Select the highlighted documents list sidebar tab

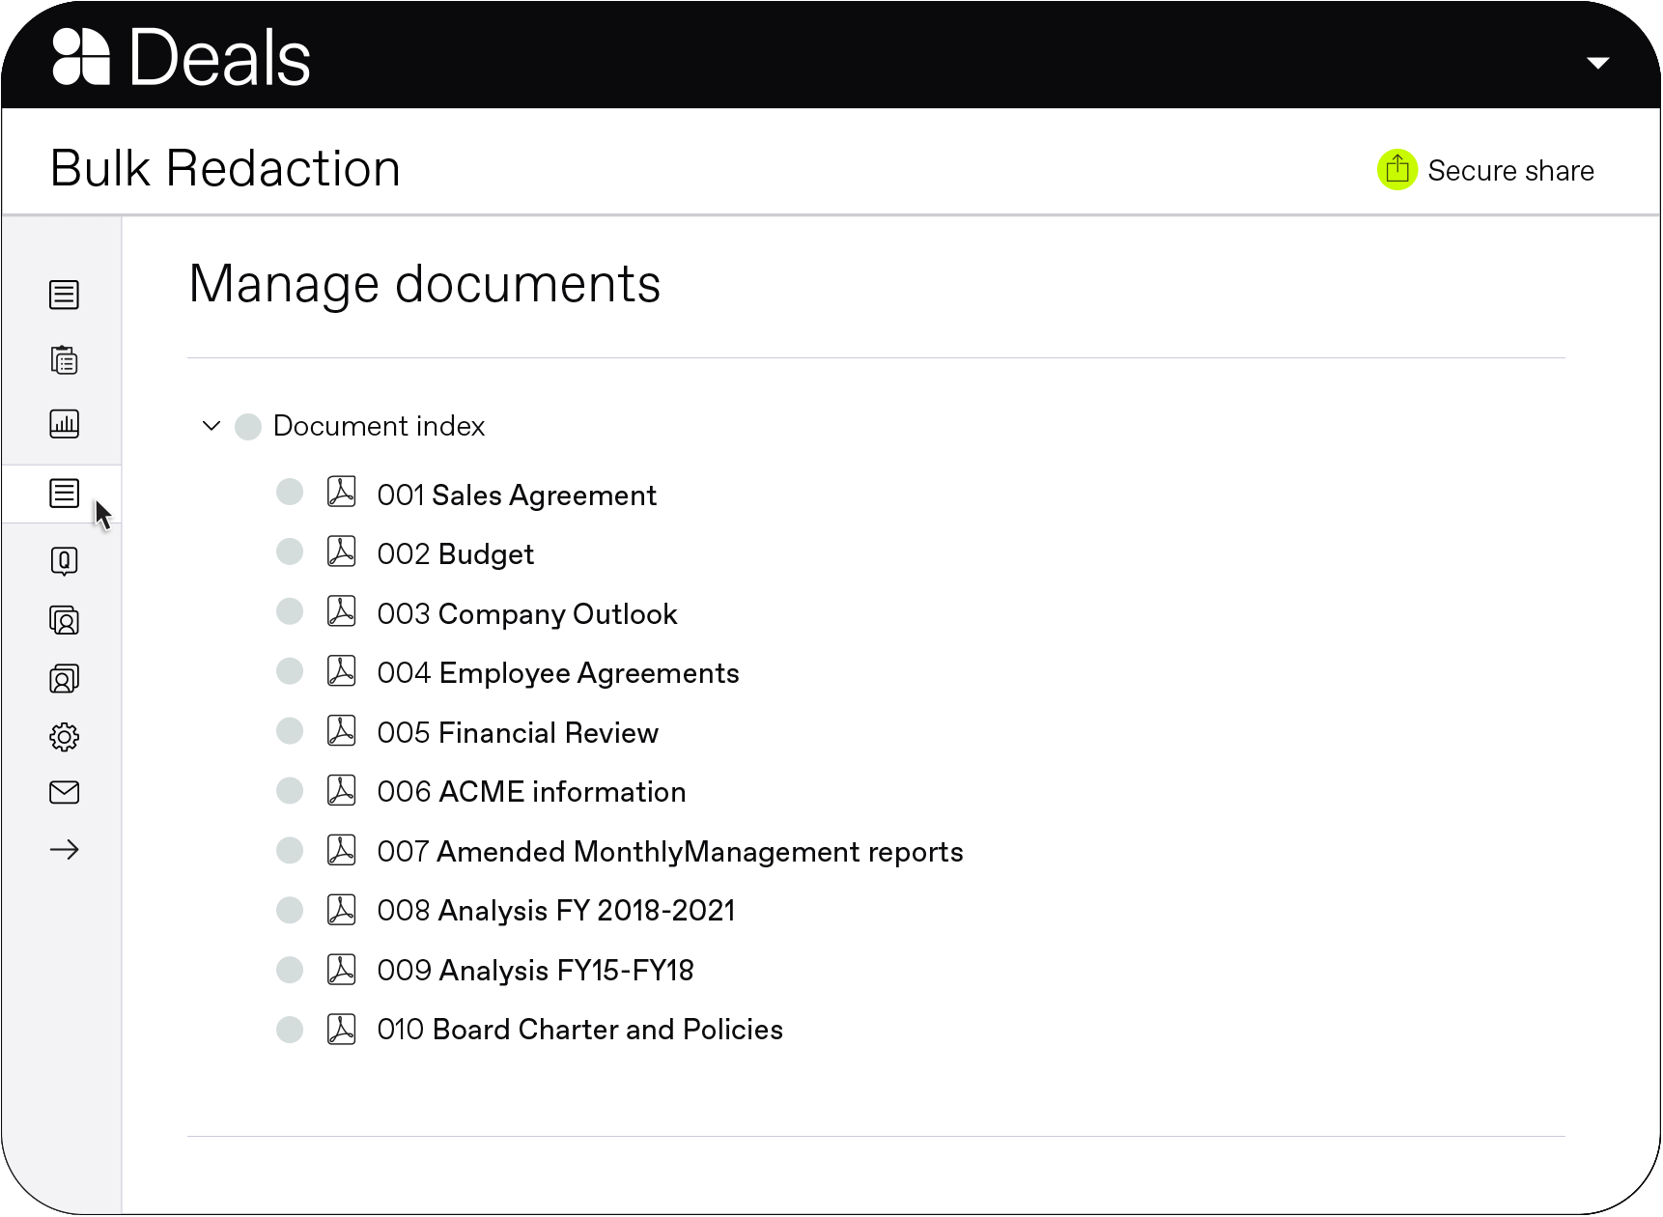pos(64,494)
